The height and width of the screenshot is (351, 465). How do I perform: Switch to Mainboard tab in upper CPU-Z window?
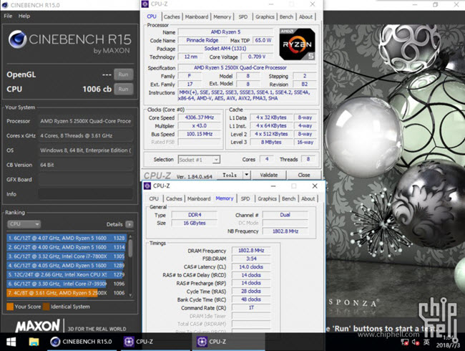(196, 16)
